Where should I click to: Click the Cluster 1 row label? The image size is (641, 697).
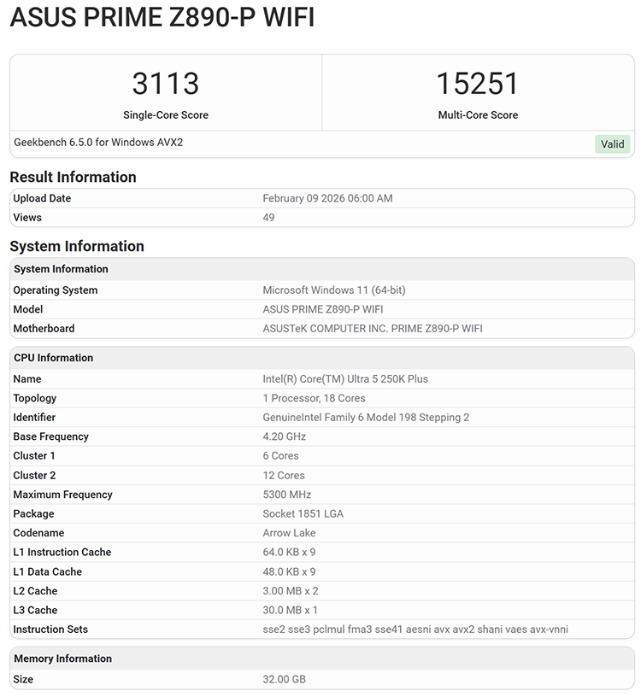pyautogui.click(x=34, y=455)
